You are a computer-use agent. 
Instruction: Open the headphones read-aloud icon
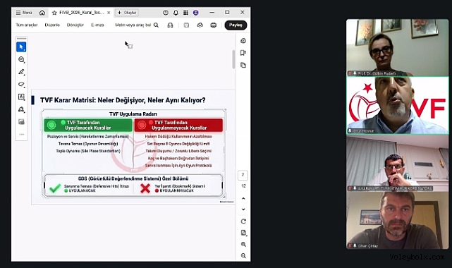[170, 25]
